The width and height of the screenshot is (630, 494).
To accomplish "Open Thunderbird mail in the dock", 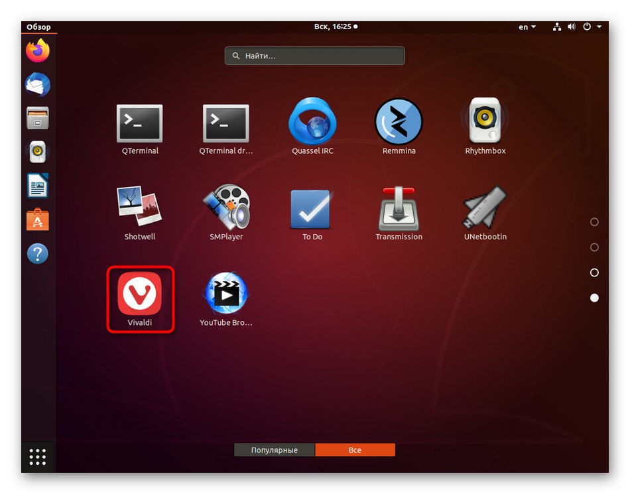I will (x=37, y=84).
